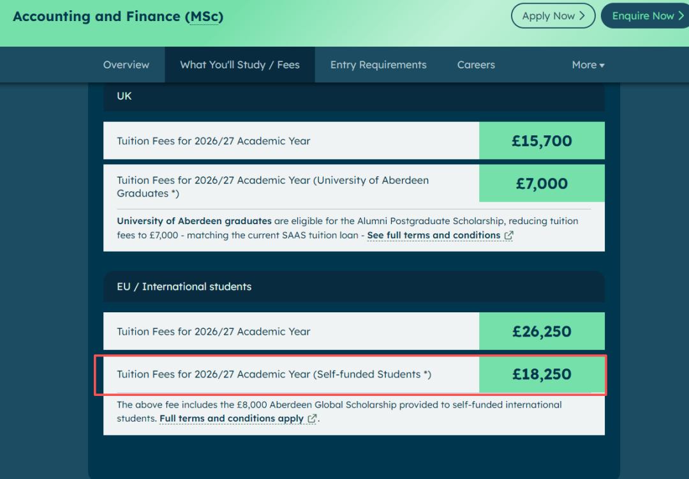The image size is (689, 479).
Task: Click the chevron icon in Apply Now
Action: tap(582, 16)
